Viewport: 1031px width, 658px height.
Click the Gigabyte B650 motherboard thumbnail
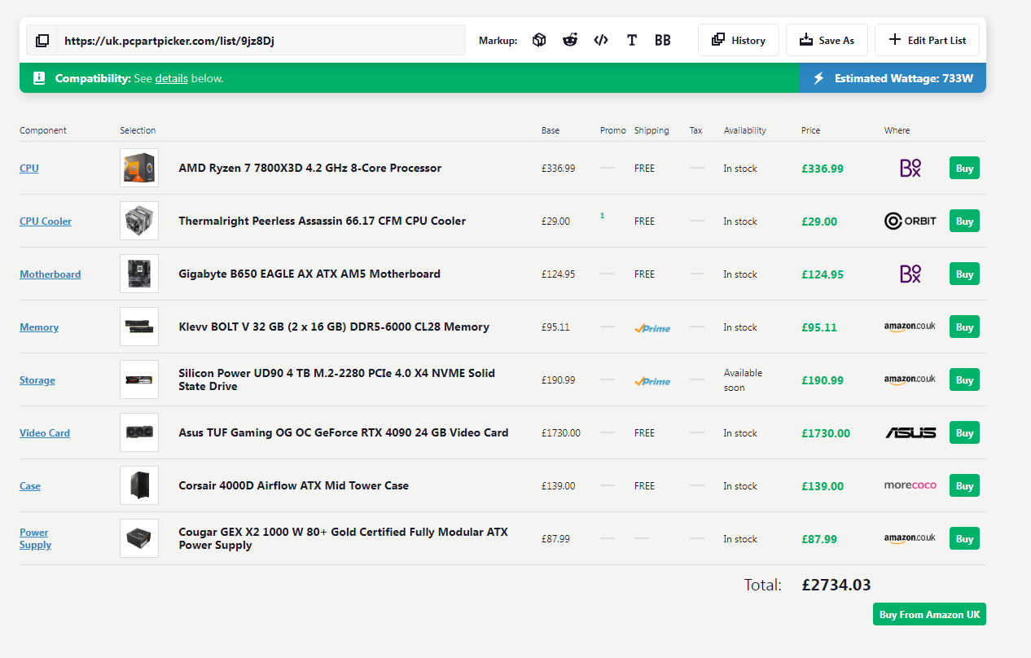[139, 274]
